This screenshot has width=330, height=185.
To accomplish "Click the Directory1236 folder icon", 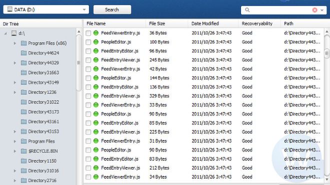I will pos(24,92).
